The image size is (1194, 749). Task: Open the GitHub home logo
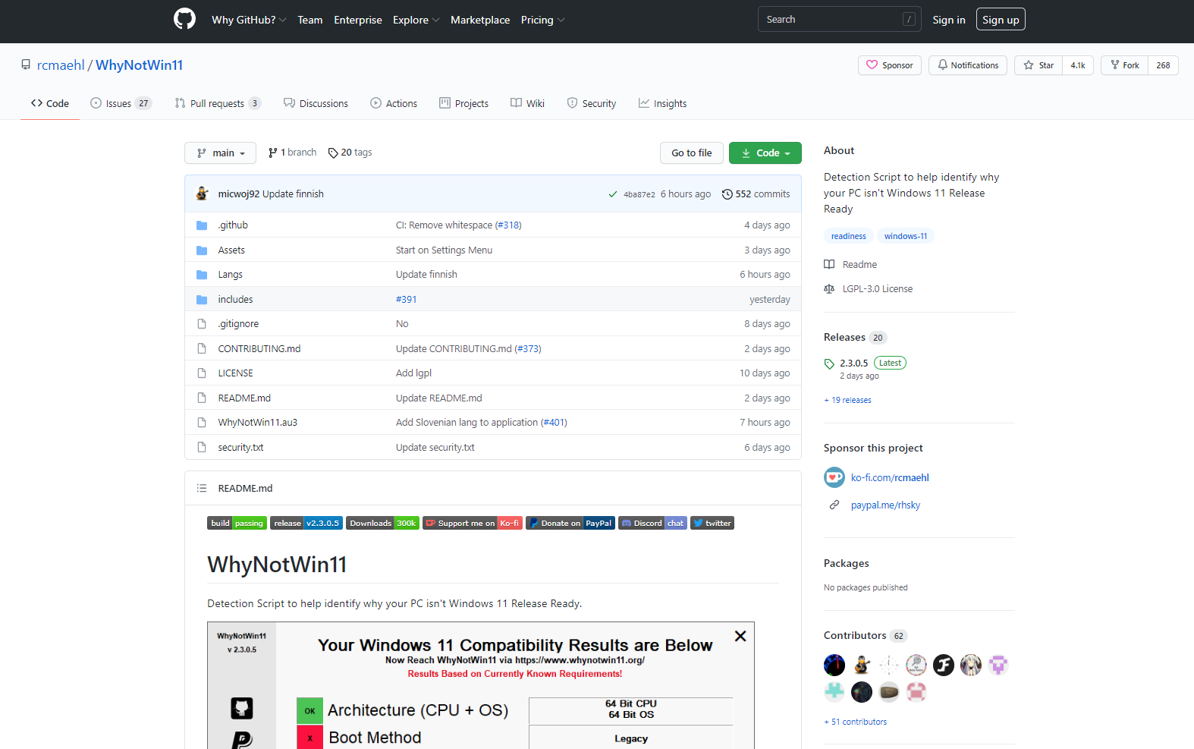(x=184, y=19)
